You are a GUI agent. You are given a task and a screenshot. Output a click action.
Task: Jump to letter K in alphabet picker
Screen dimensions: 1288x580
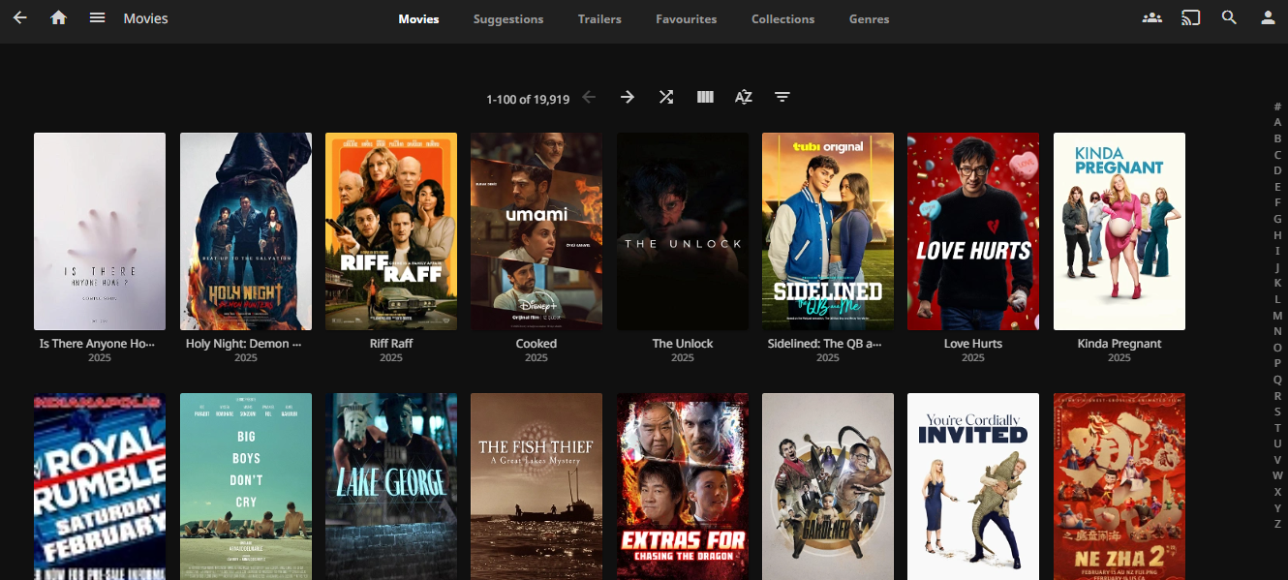tap(1277, 283)
